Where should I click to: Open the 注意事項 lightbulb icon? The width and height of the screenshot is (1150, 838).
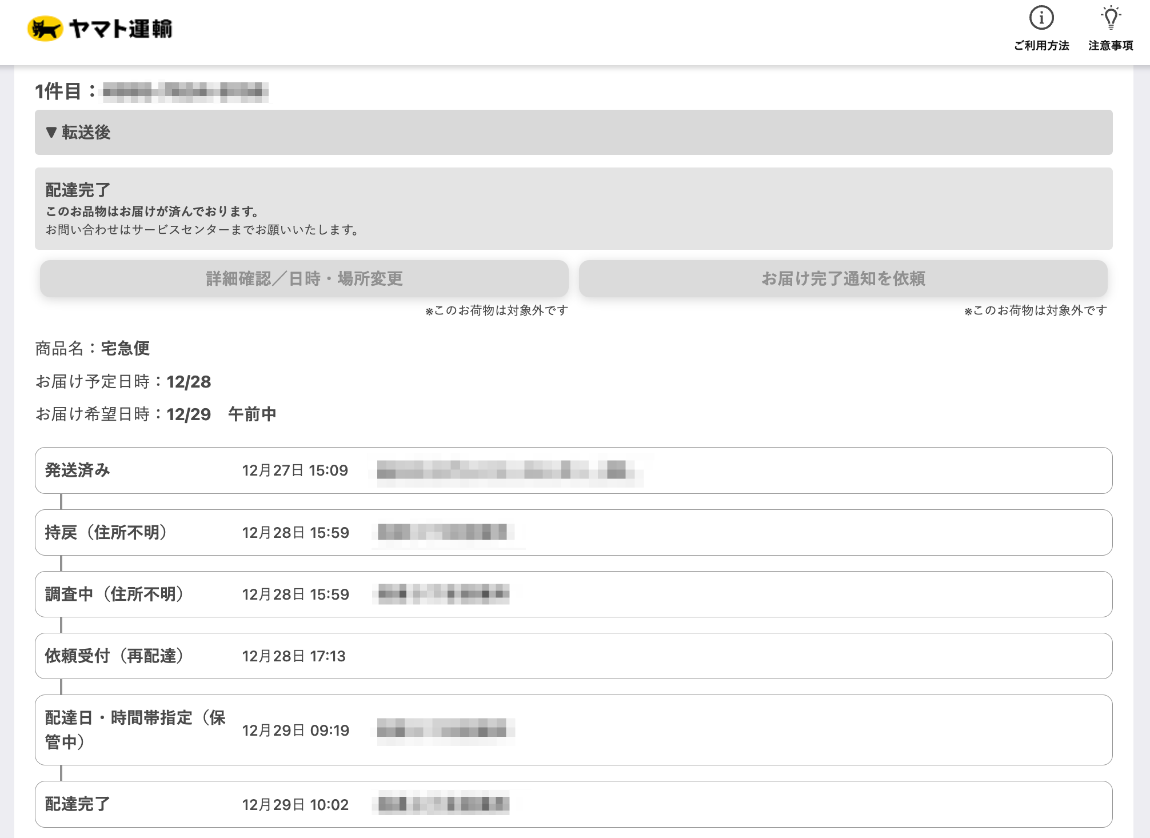[1110, 18]
